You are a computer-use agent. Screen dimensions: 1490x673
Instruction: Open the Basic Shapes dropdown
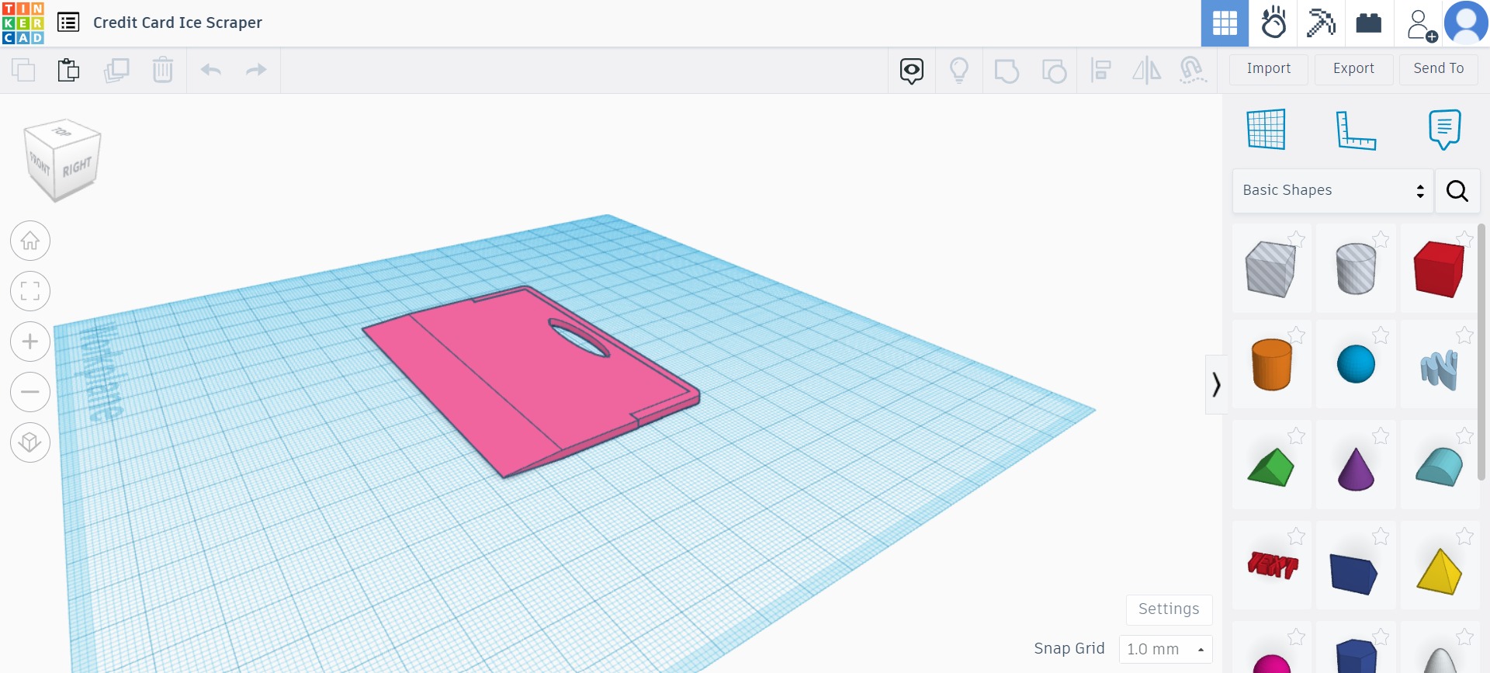click(x=1332, y=190)
